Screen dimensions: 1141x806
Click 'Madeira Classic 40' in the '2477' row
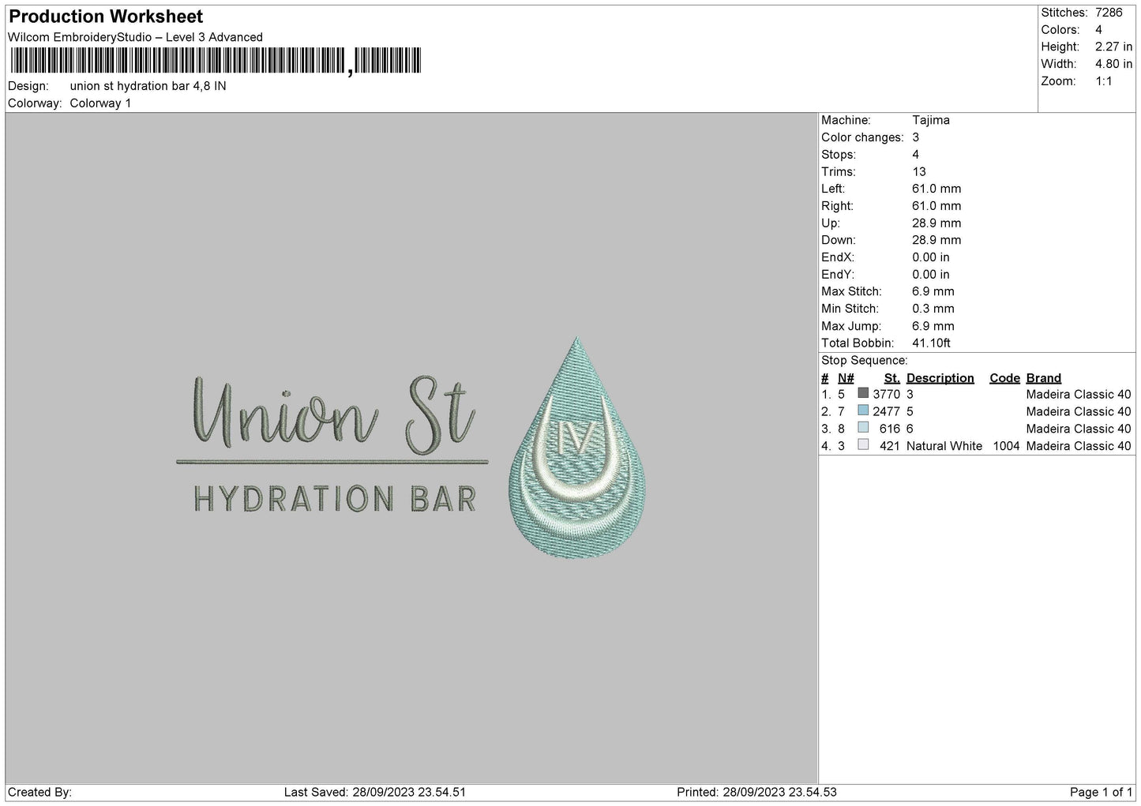(x=1078, y=411)
